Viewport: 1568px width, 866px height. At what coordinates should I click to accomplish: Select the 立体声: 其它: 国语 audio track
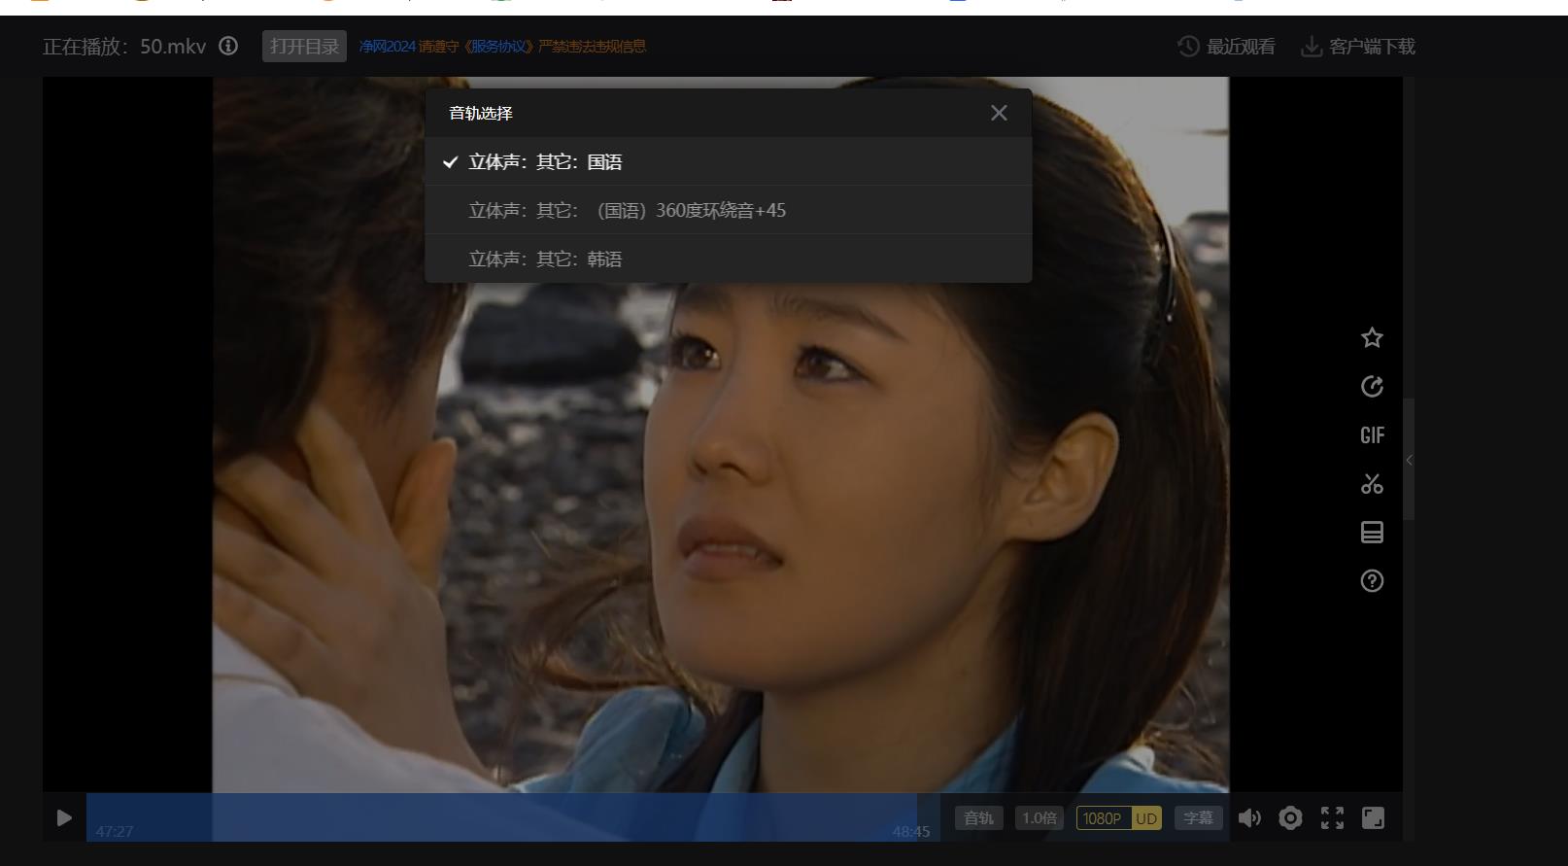(x=729, y=161)
